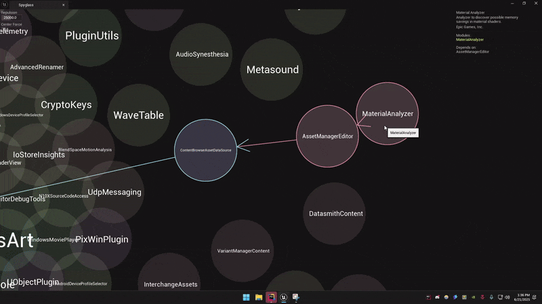Click the 'Material Analyzer' title in the details panel

coord(470,12)
